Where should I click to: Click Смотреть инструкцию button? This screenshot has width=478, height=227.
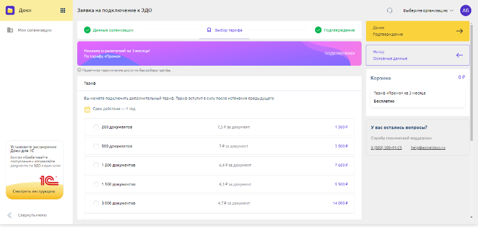(34, 191)
